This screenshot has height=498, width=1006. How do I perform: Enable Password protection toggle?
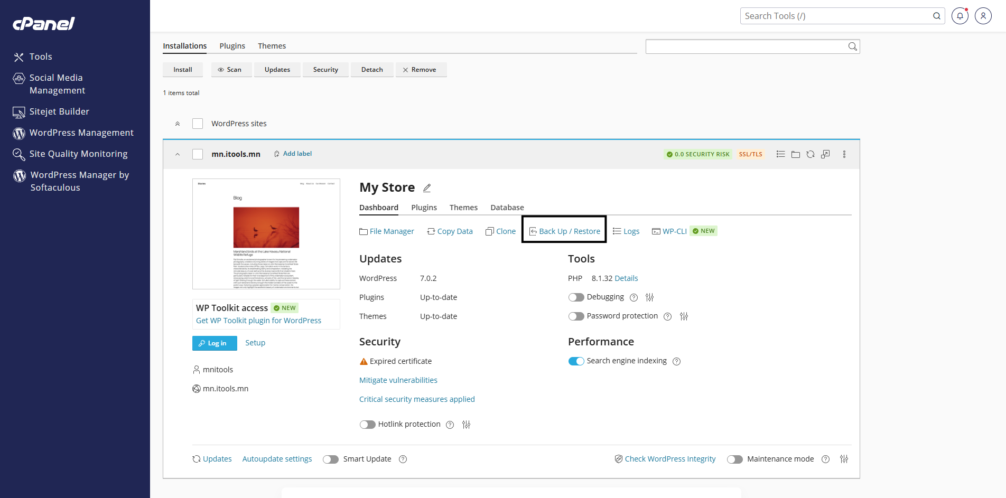(x=576, y=316)
